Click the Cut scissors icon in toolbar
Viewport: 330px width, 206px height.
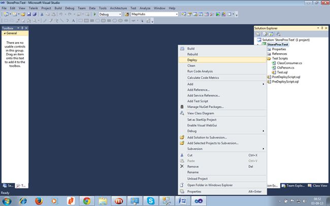point(42,14)
